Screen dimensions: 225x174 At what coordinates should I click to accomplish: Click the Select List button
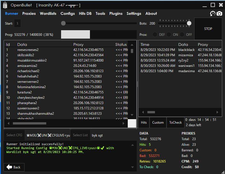coord(80,135)
